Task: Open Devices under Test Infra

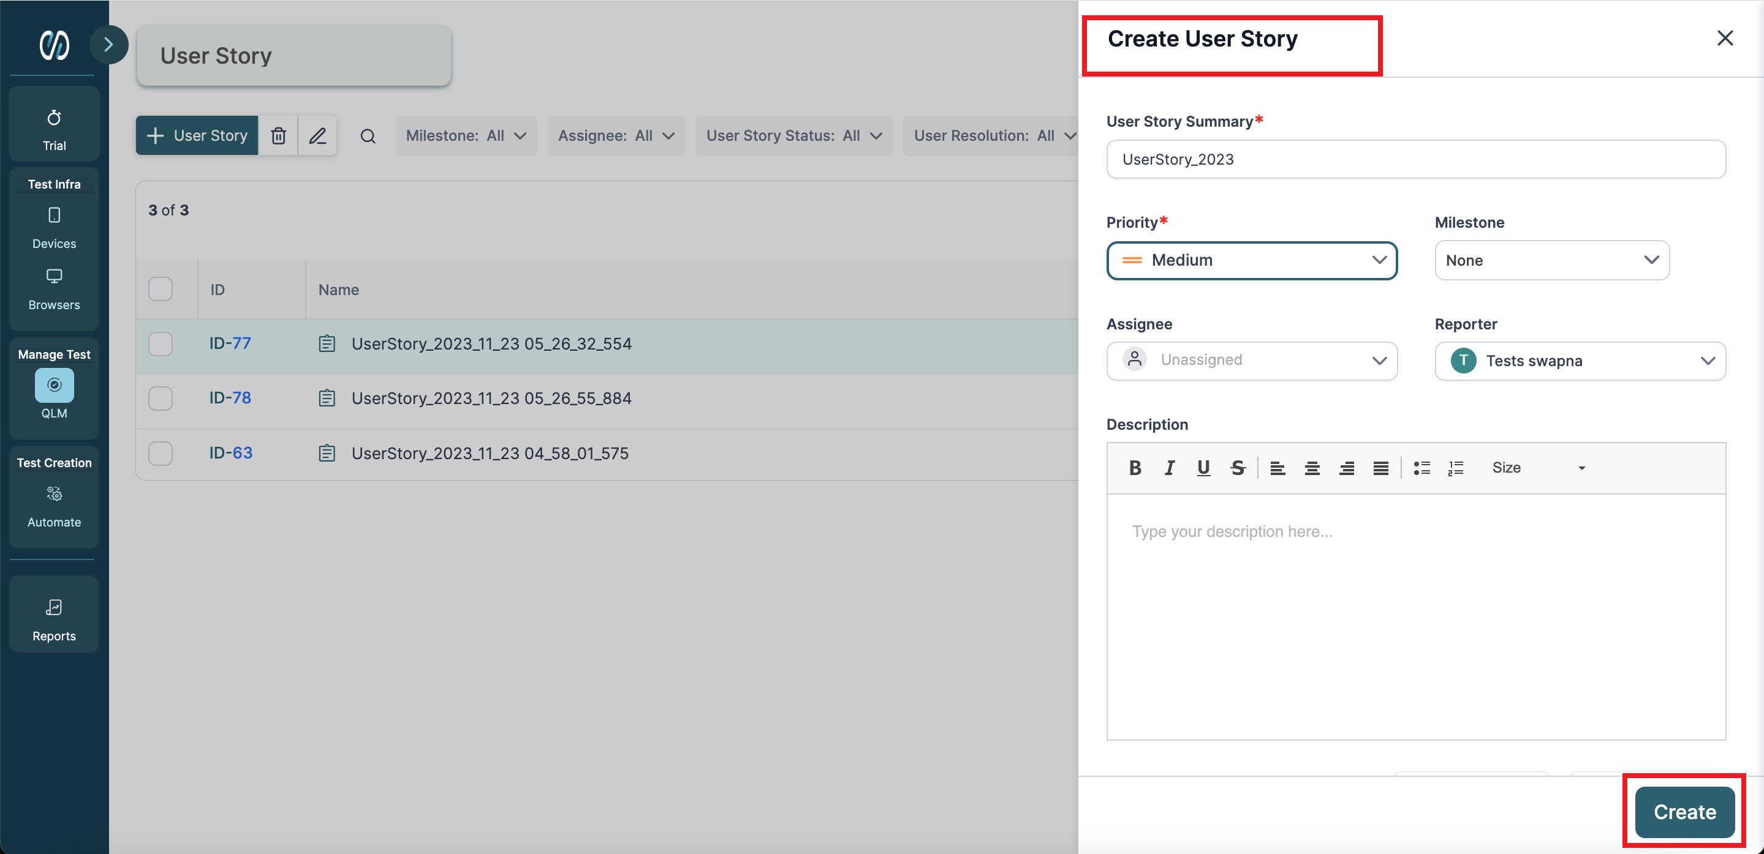Action: (x=54, y=228)
